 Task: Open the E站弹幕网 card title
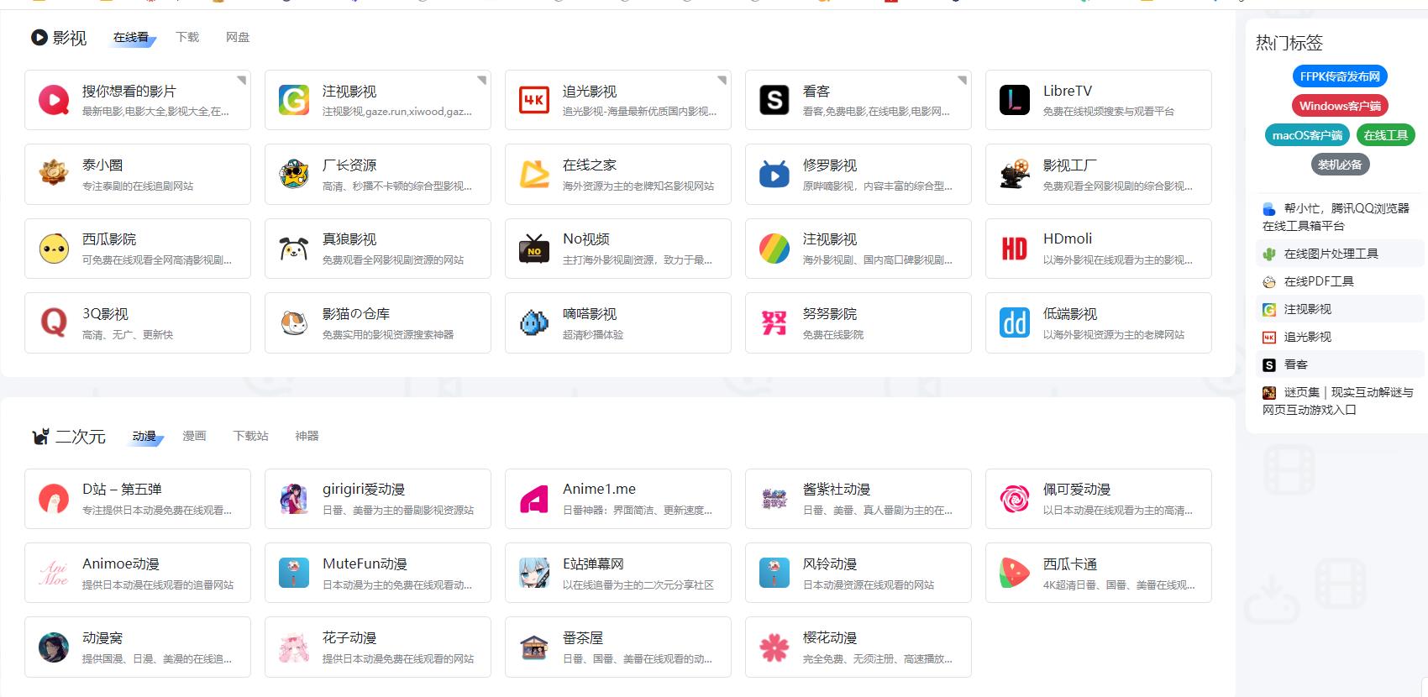click(593, 563)
